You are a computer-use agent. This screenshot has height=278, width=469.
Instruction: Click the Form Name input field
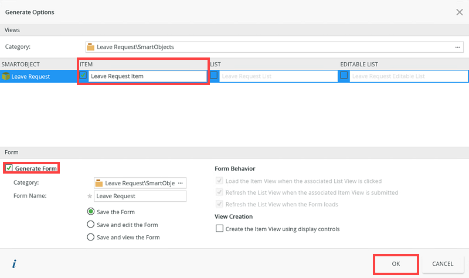140,196
